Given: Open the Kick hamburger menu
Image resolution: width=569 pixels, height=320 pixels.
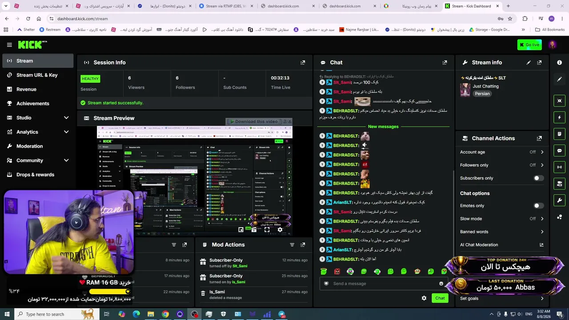Looking at the screenshot, I should pos(9,45).
